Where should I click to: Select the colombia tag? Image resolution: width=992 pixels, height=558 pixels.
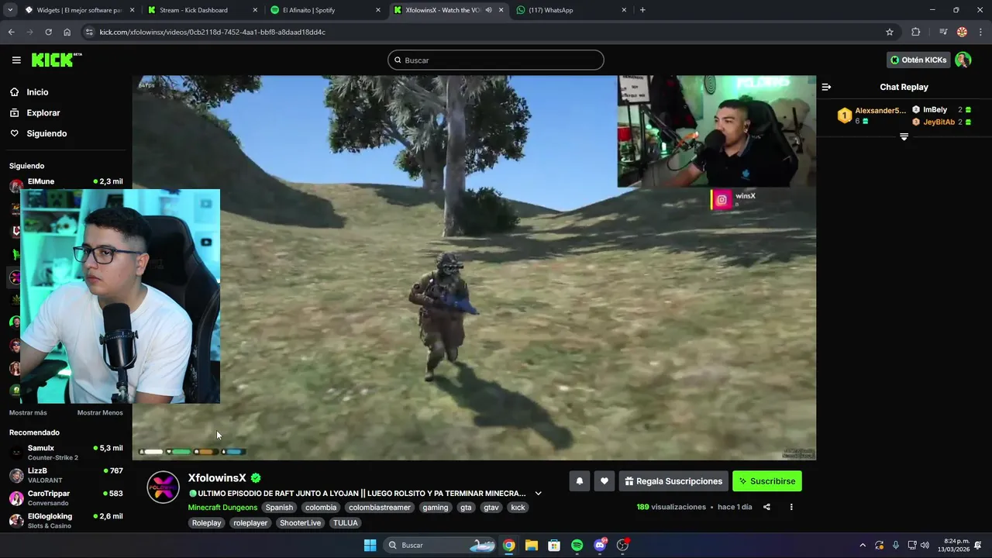(x=321, y=508)
